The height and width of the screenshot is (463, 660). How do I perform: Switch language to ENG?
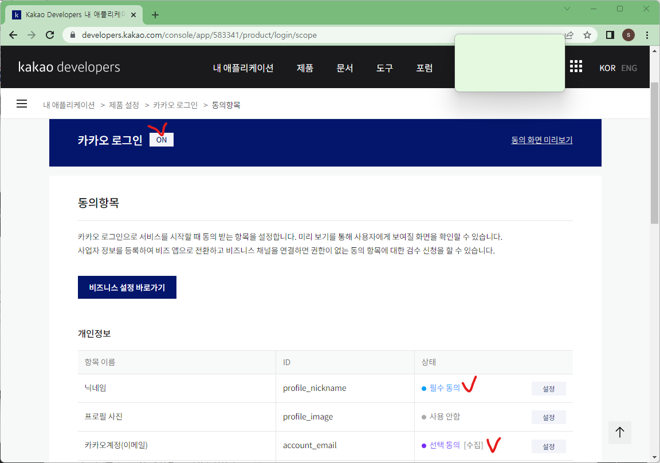pos(629,68)
